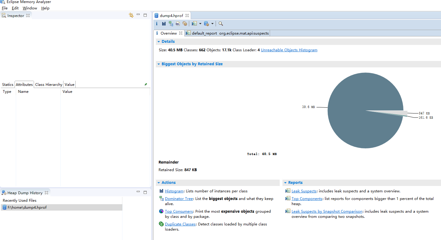The image size is (441, 240).
Task: Switch to the Statics tab
Action: (8, 85)
